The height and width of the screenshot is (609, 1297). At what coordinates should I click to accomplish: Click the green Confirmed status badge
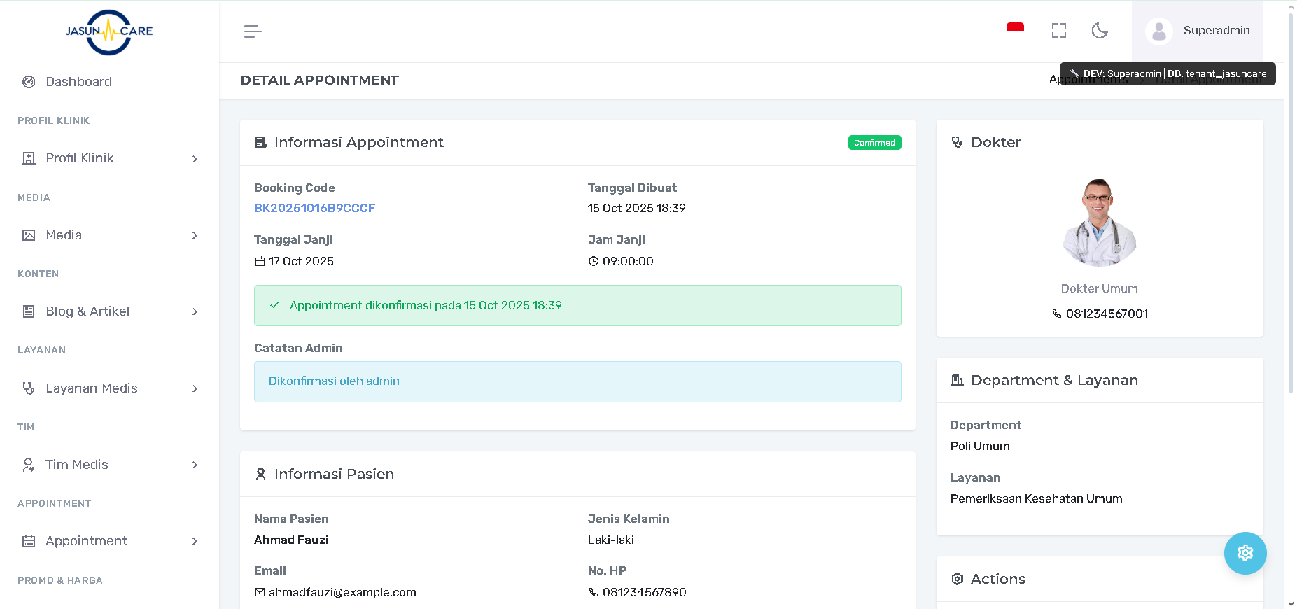[x=874, y=143]
